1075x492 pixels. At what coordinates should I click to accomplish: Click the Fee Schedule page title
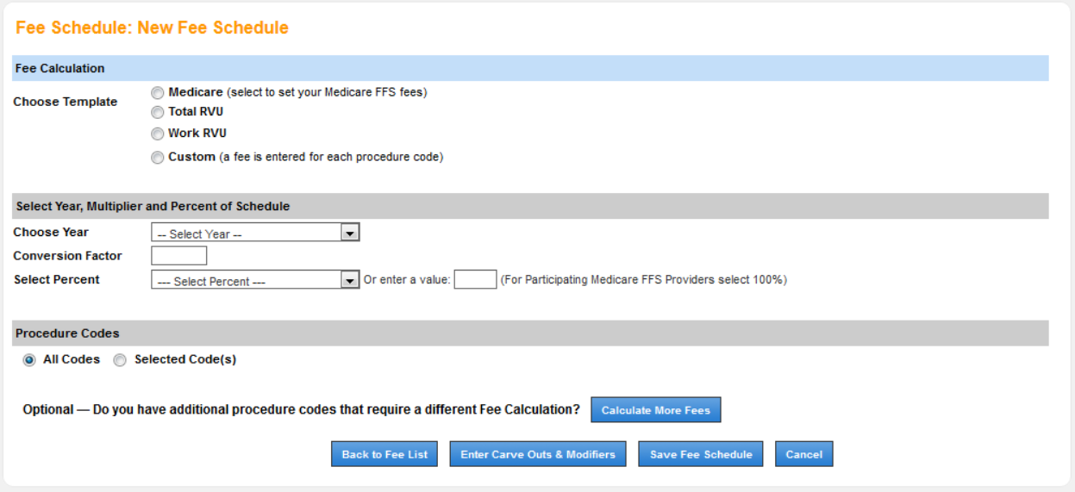(152, 28)
